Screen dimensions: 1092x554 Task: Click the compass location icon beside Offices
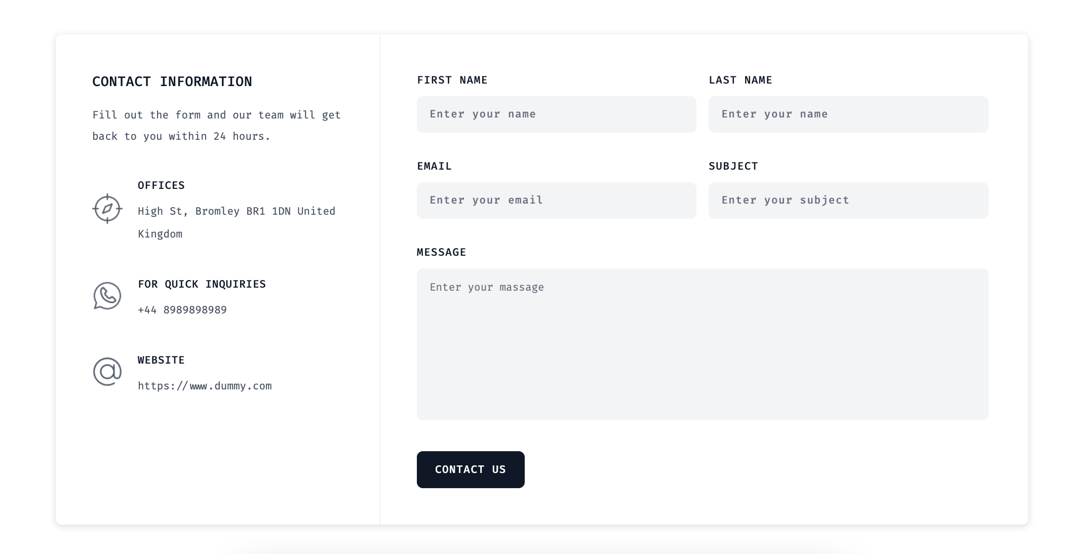pyautogui.click(x=107, y=209)
